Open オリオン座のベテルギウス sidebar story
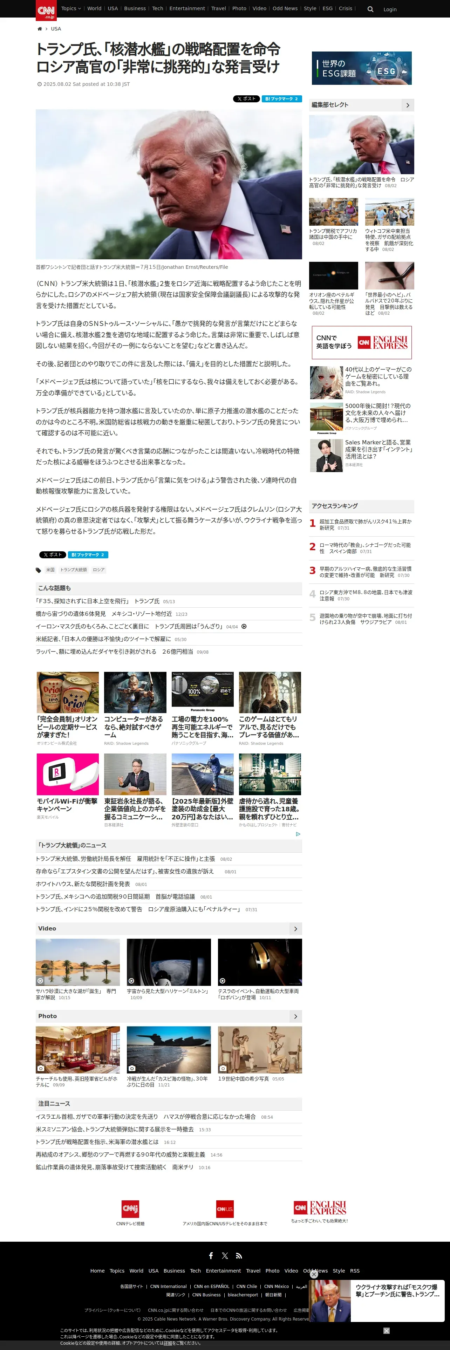The image size is (450, 1350). 333,289
